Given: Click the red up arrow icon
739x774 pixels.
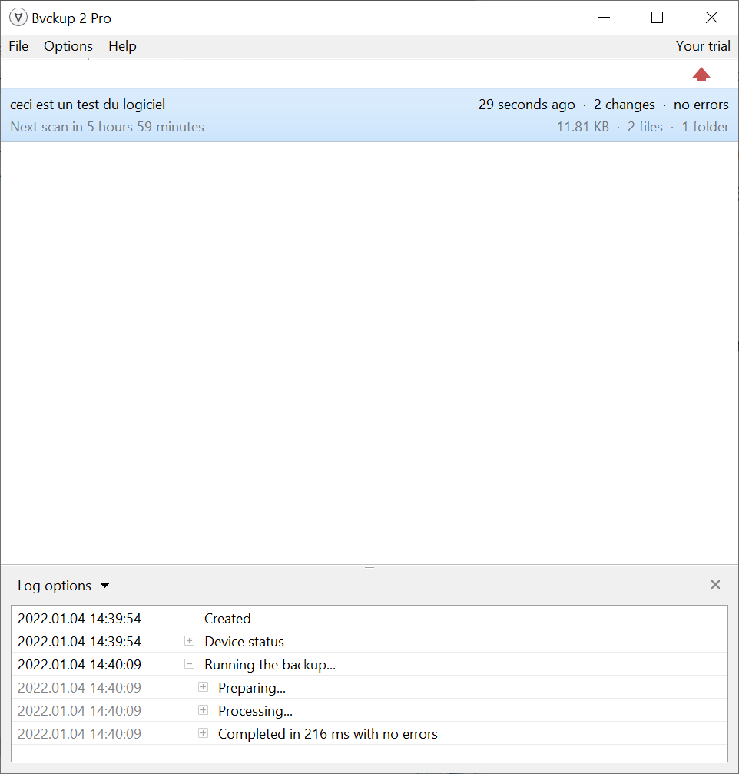Looking at the screenshot, I should pyautogui.click(x=701, y=75).
